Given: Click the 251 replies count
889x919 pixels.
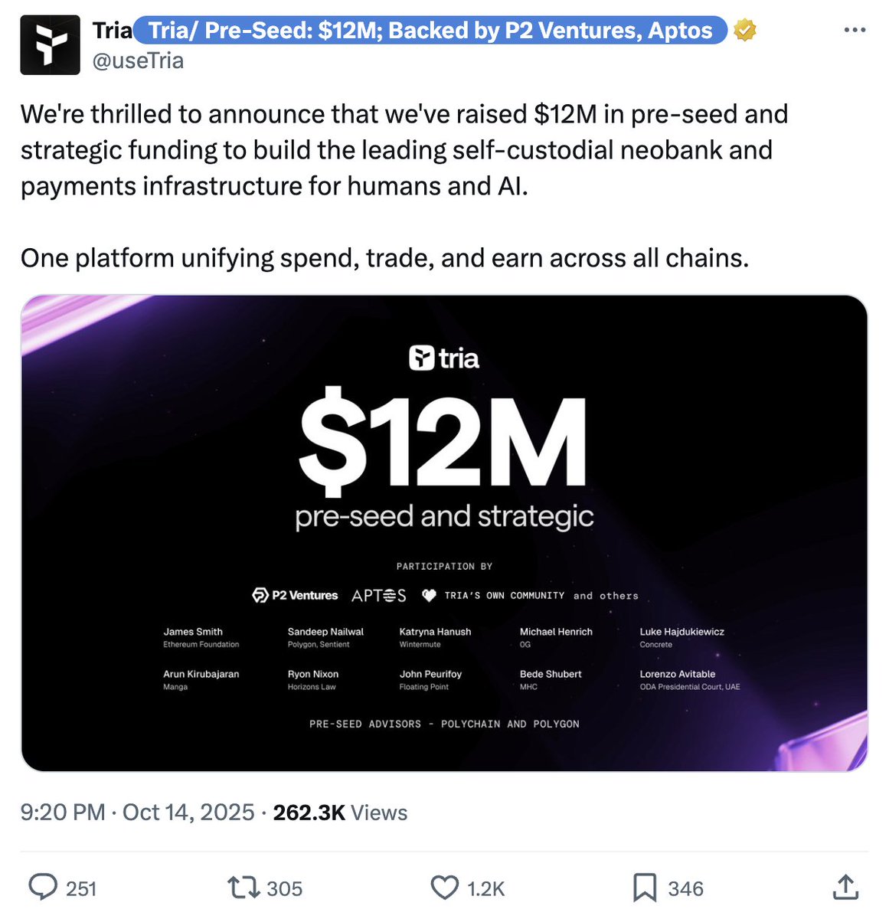Looking at the screenshot, I should [x=81, y=888].
